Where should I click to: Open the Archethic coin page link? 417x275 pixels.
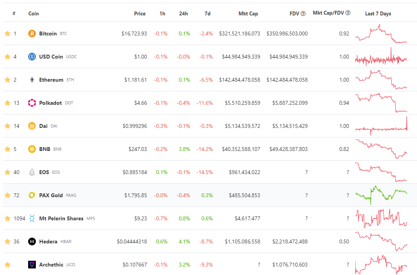click(x=51, y=265)
